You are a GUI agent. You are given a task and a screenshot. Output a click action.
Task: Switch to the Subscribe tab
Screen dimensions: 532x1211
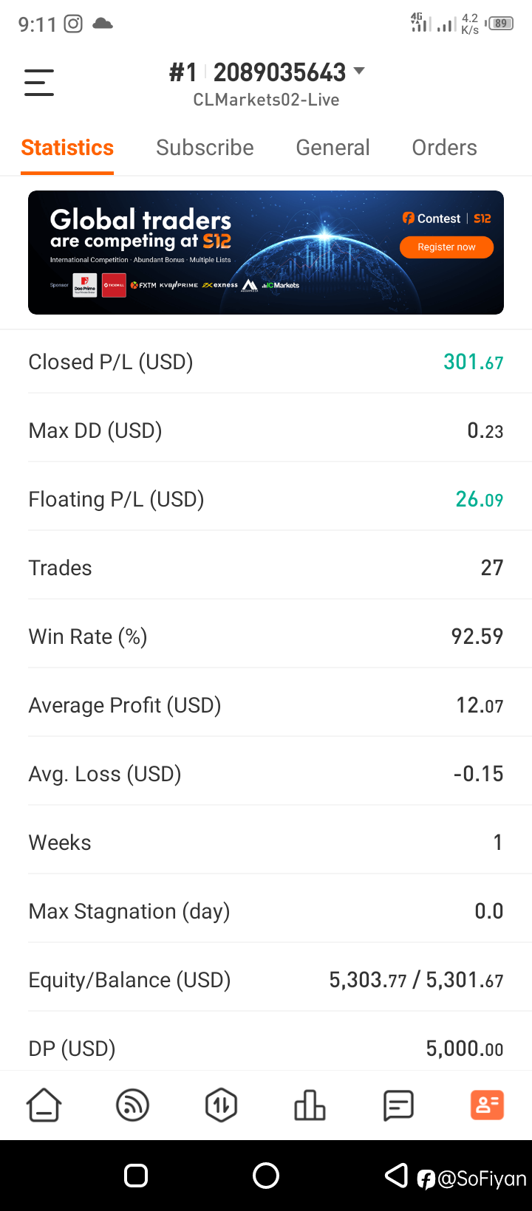pyautogui.click(x=205, y=148)
